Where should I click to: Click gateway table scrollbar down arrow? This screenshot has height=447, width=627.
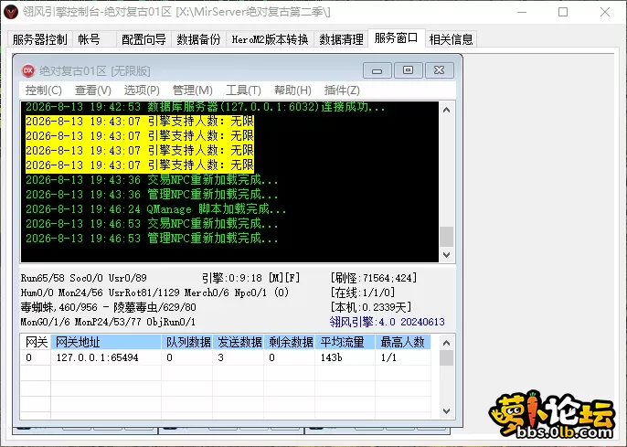click(x=447, y=411)
